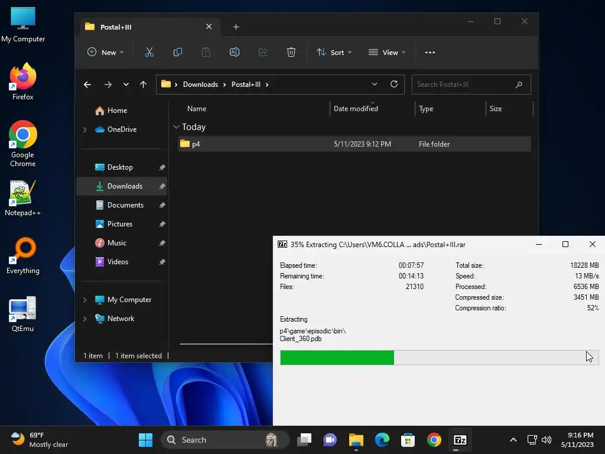Open QtEmu desktop shortcut

pyautogui.click(x=23, y=314)
